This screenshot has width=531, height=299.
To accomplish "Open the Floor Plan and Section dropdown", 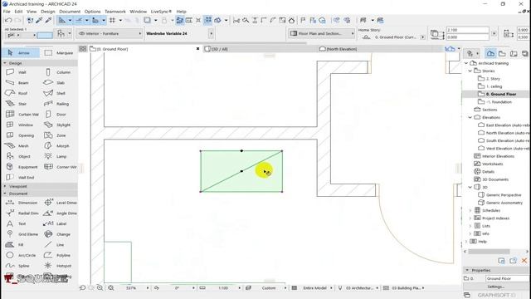I will click(322, 33).
